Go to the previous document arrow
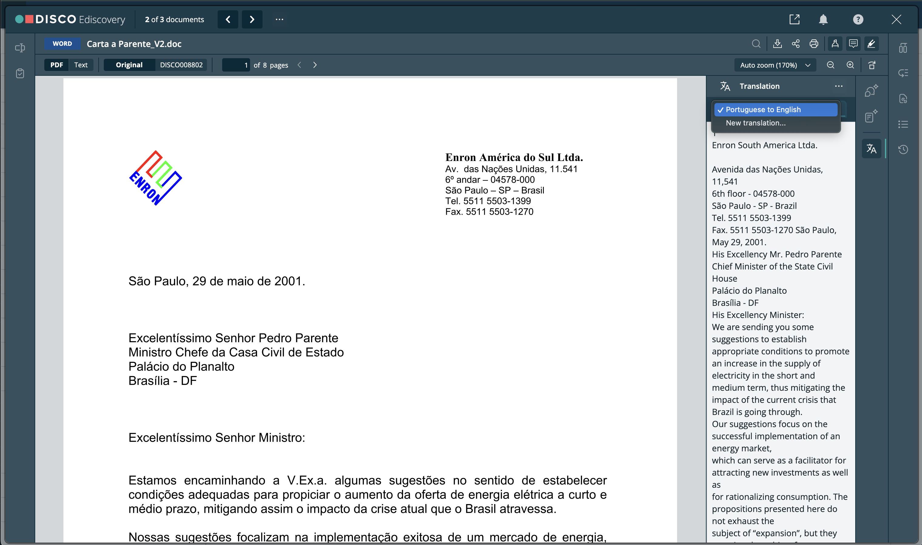 tap(228, 19)
